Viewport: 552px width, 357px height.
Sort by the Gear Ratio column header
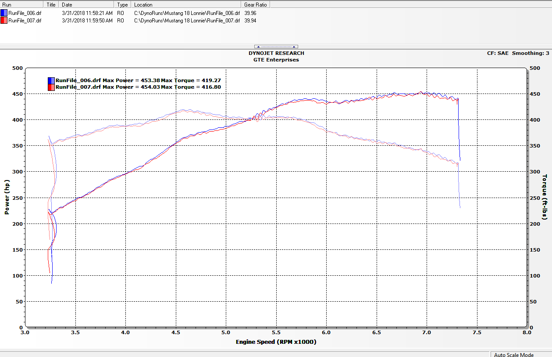pos(256,4)
